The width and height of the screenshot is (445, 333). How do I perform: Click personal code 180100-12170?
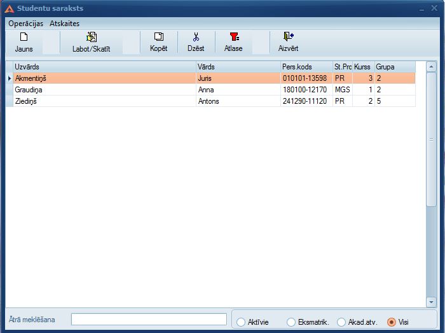coord(306,90)
